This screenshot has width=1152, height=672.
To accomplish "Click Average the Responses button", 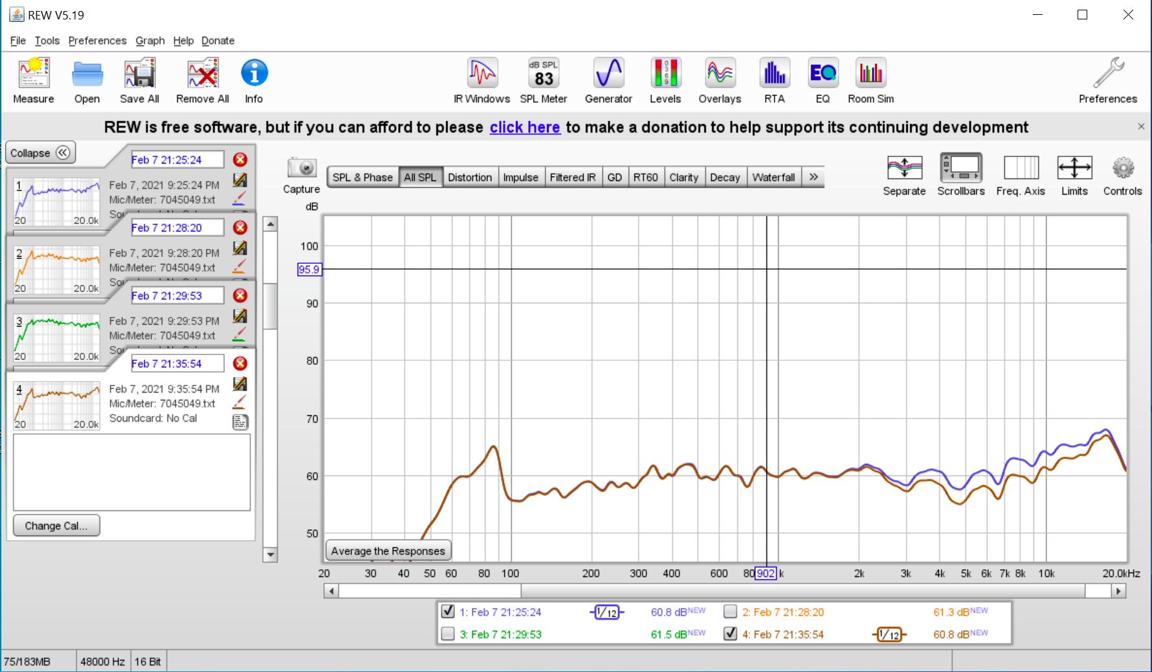I will pos(388,551).
